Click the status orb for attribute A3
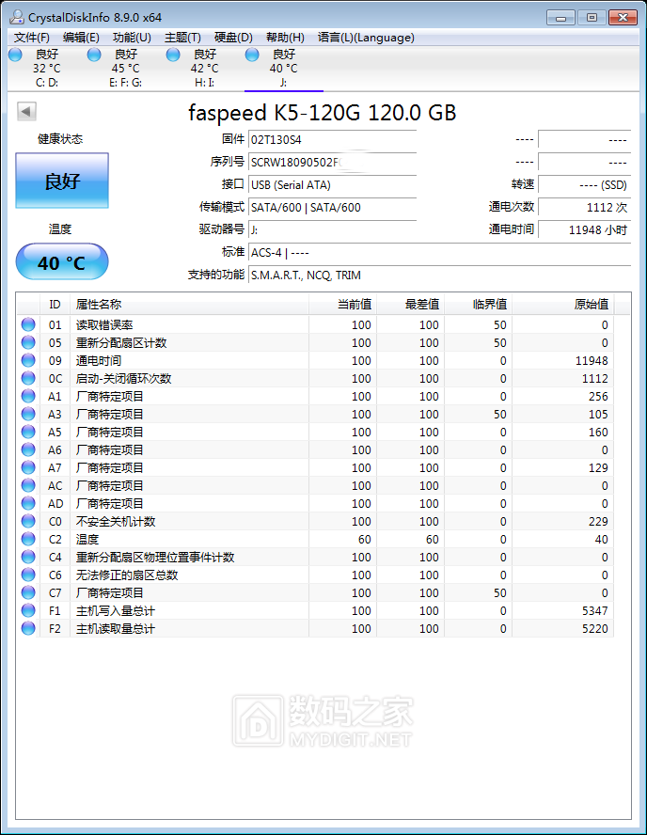The width and height of the screenshot is (647, 835). 28,414
